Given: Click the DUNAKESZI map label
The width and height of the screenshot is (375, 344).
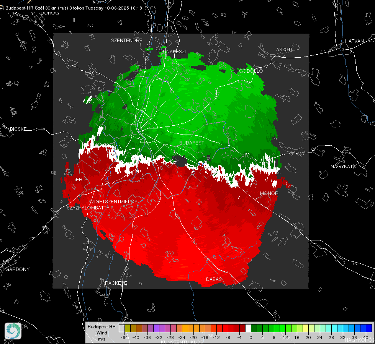Looking at the screenshot, I should tap(172, 51).
